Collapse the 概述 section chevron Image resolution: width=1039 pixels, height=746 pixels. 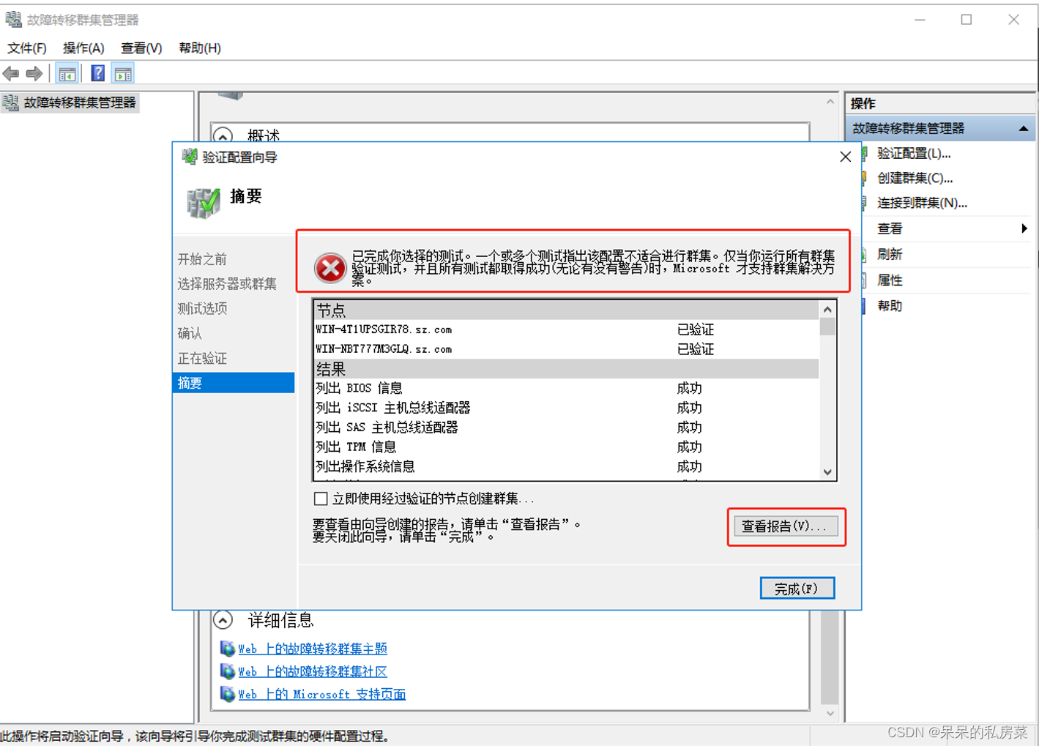pyautogui.click(x=223, y=135)
